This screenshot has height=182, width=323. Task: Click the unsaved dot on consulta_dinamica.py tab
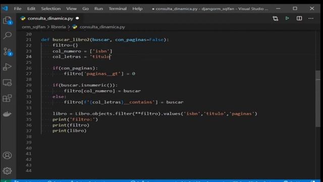pos(77,18)
